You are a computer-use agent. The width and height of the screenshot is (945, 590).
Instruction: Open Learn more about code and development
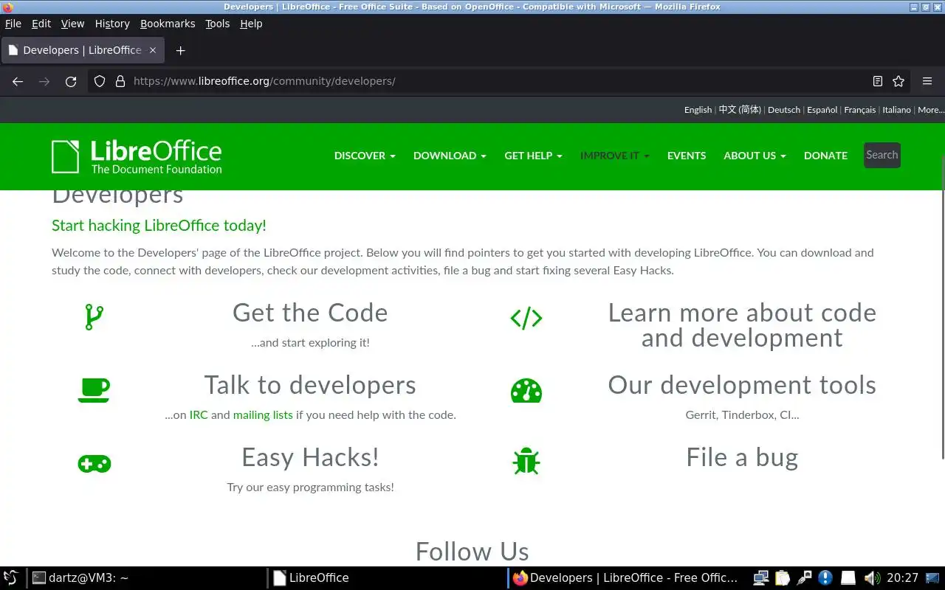pos(742,325)
